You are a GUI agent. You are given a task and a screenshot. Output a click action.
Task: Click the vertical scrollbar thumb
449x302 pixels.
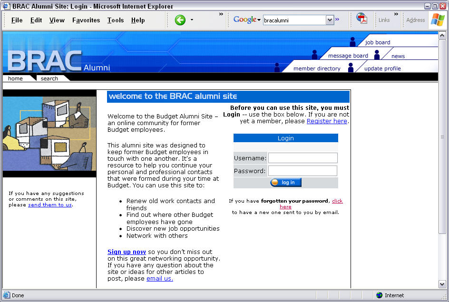point(442,136)
